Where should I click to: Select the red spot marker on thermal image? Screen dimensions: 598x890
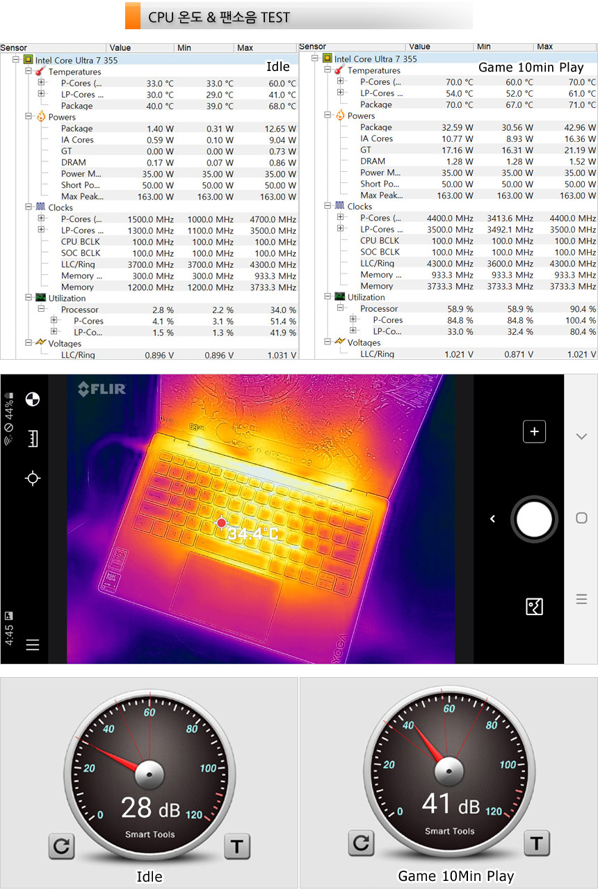click(x=221, y=523)
